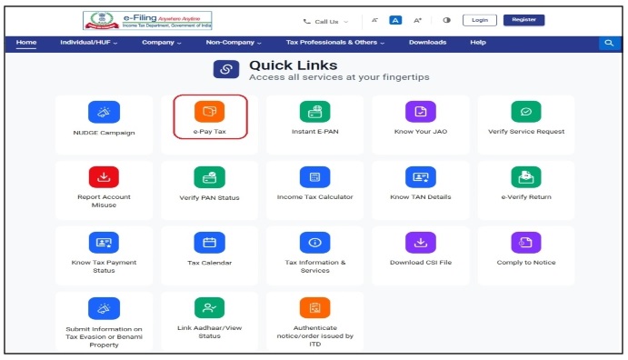Open the e-Pay Tax orange wallet icon

point(209,111)
